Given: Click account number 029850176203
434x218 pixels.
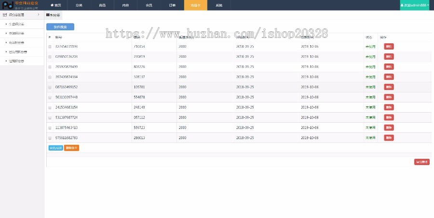Looking at the screenshot, I should tap(67, 57).
